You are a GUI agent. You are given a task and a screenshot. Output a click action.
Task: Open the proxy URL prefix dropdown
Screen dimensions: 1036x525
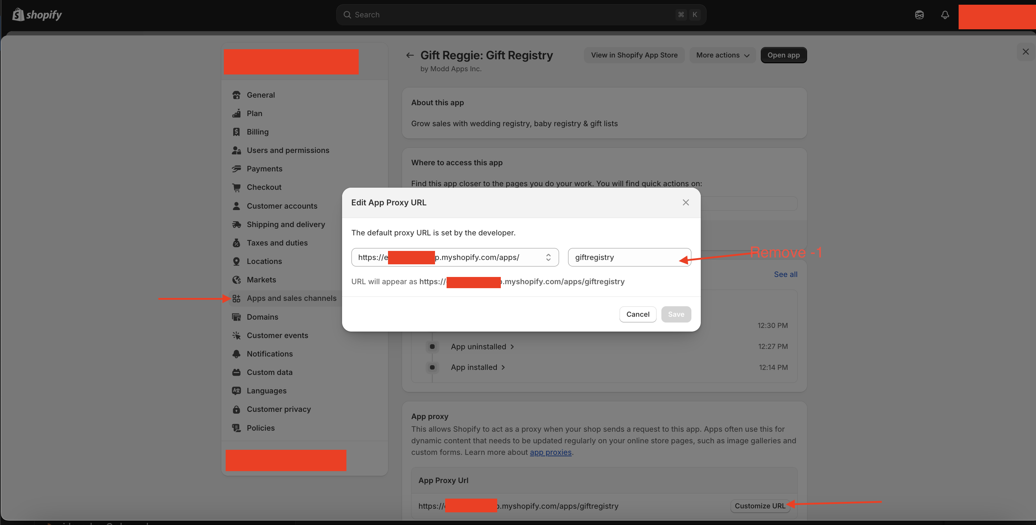(x=455, y=257)
